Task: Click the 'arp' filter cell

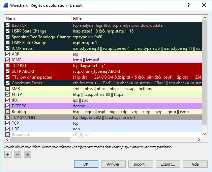Action: click(75, 54)
